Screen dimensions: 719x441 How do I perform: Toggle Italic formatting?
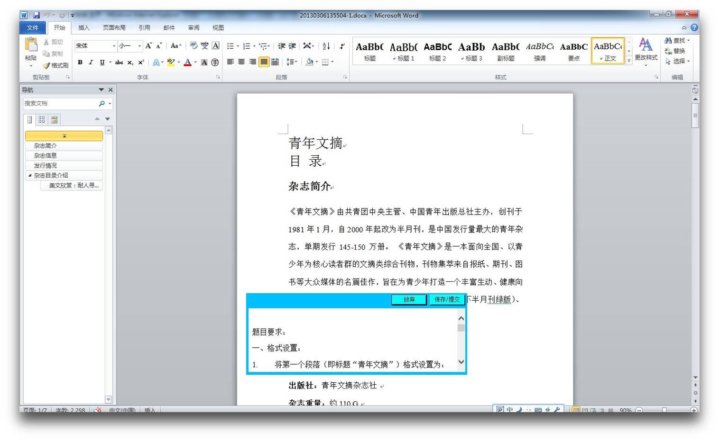coord(91,62)
